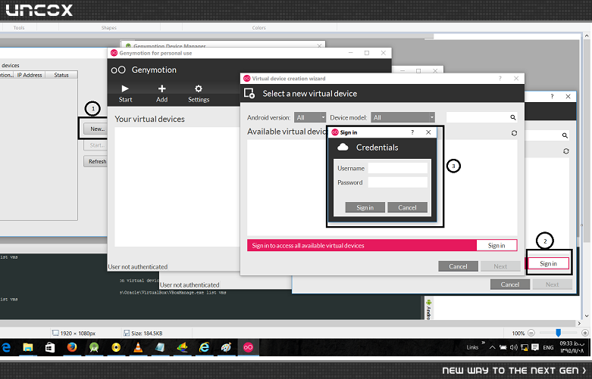Click the Username field in Credentials
Screen dimensions: 592x379
pos(397,168)
